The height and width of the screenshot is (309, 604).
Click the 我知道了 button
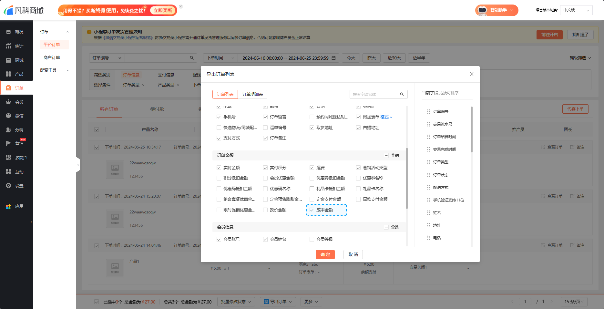coord(580,35)
